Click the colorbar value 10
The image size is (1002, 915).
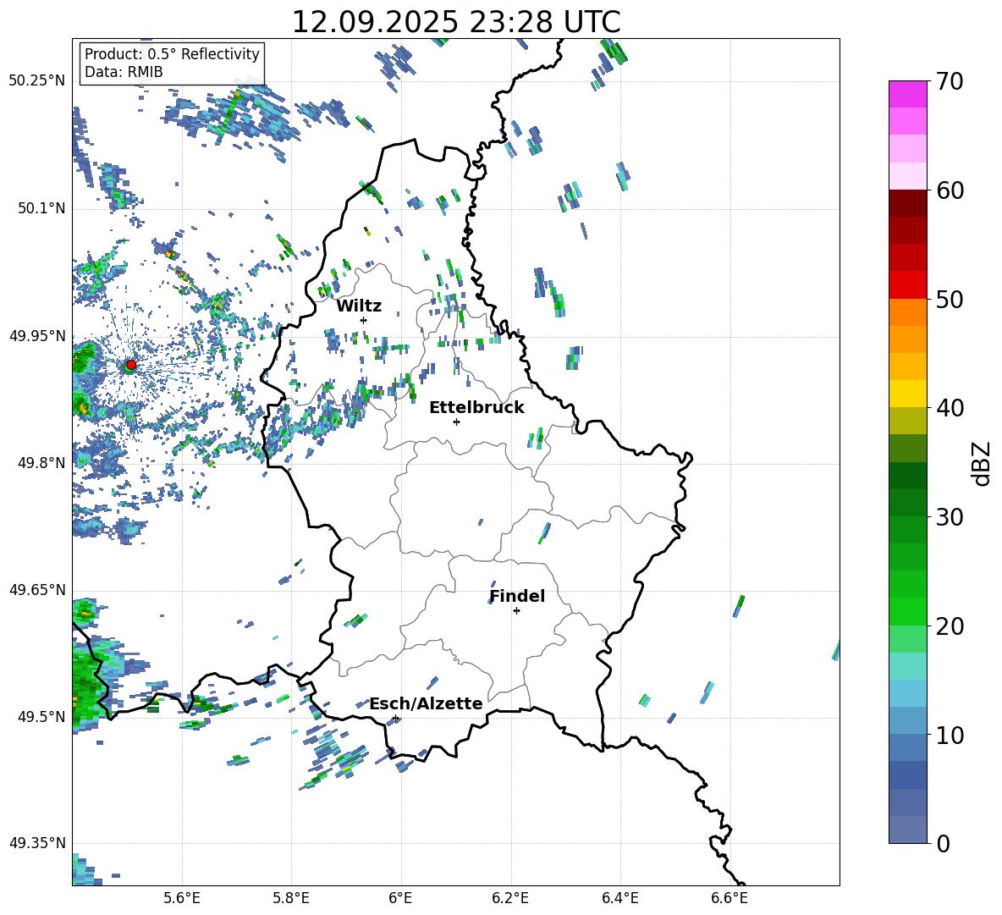[x=950, y=735]
